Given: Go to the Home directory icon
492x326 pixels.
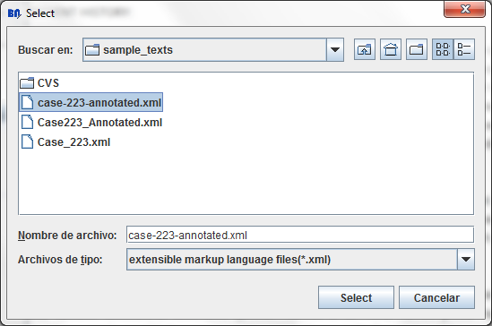Looking at the screenshot, I should pyautogui.click(x=391, y=49).
